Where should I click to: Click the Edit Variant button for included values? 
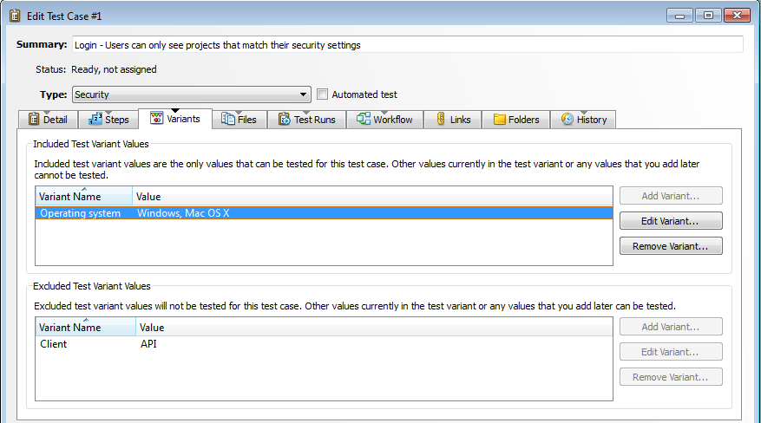click(x=671, y=221)
